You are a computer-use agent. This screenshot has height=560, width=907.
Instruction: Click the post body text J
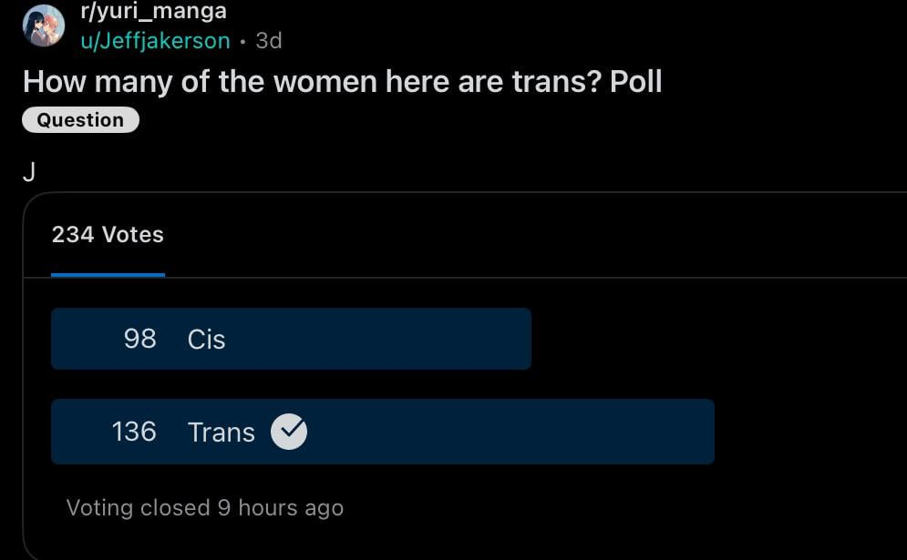[29, 172]
